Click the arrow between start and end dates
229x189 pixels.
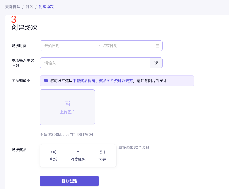pos(99,46)
